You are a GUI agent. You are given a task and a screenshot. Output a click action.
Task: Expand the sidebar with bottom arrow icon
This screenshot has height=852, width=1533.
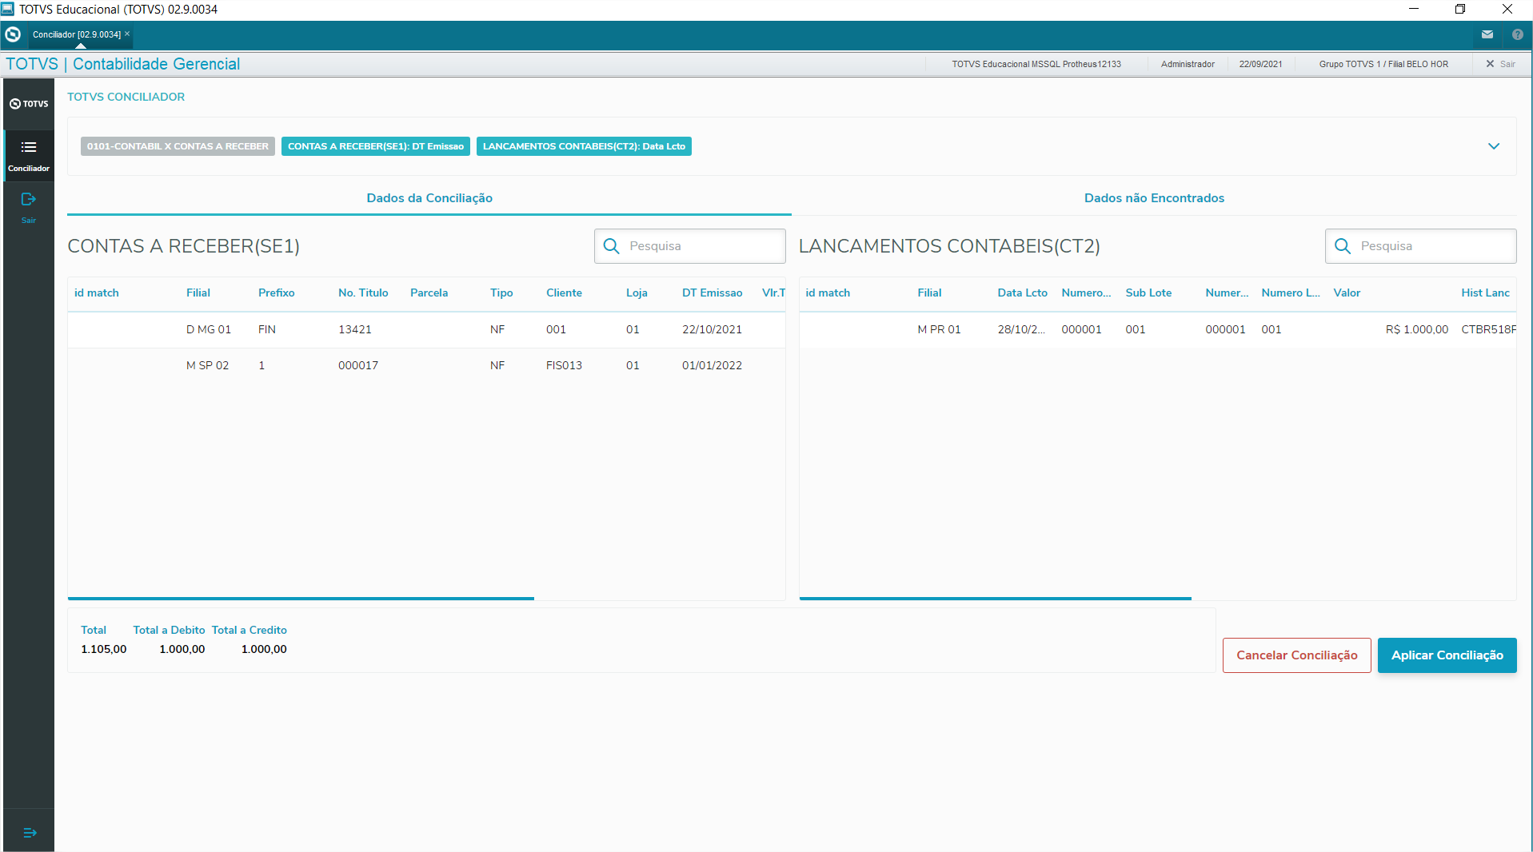click(x=30, y=833)
